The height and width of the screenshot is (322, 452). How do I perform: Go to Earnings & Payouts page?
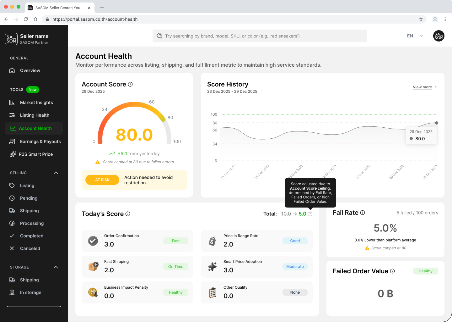coord(40,142)
